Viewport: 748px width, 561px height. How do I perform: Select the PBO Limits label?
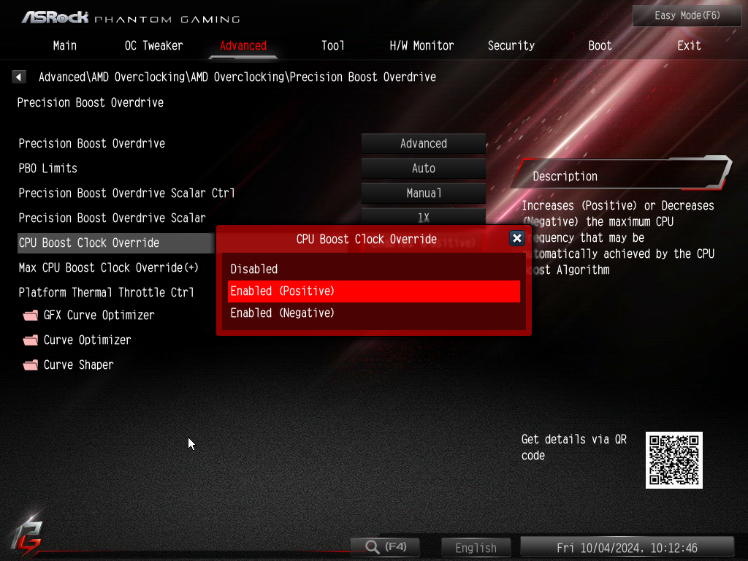point(47,169)
